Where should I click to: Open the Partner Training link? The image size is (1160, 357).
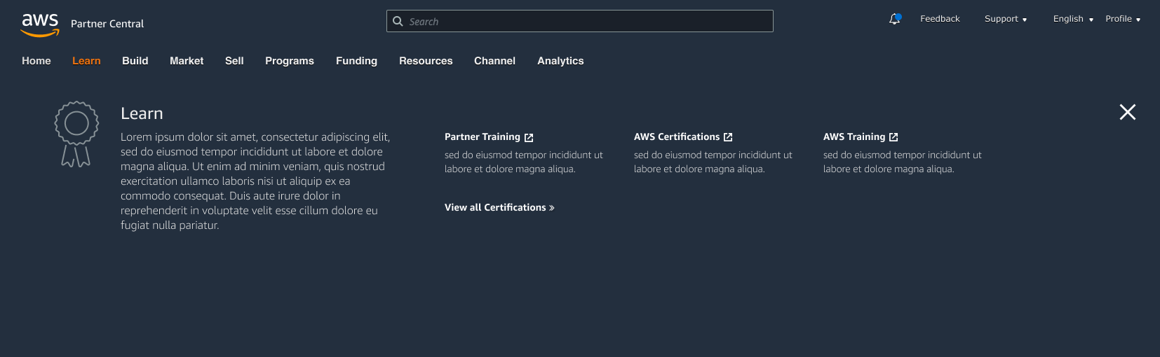(x=483, y=137)
